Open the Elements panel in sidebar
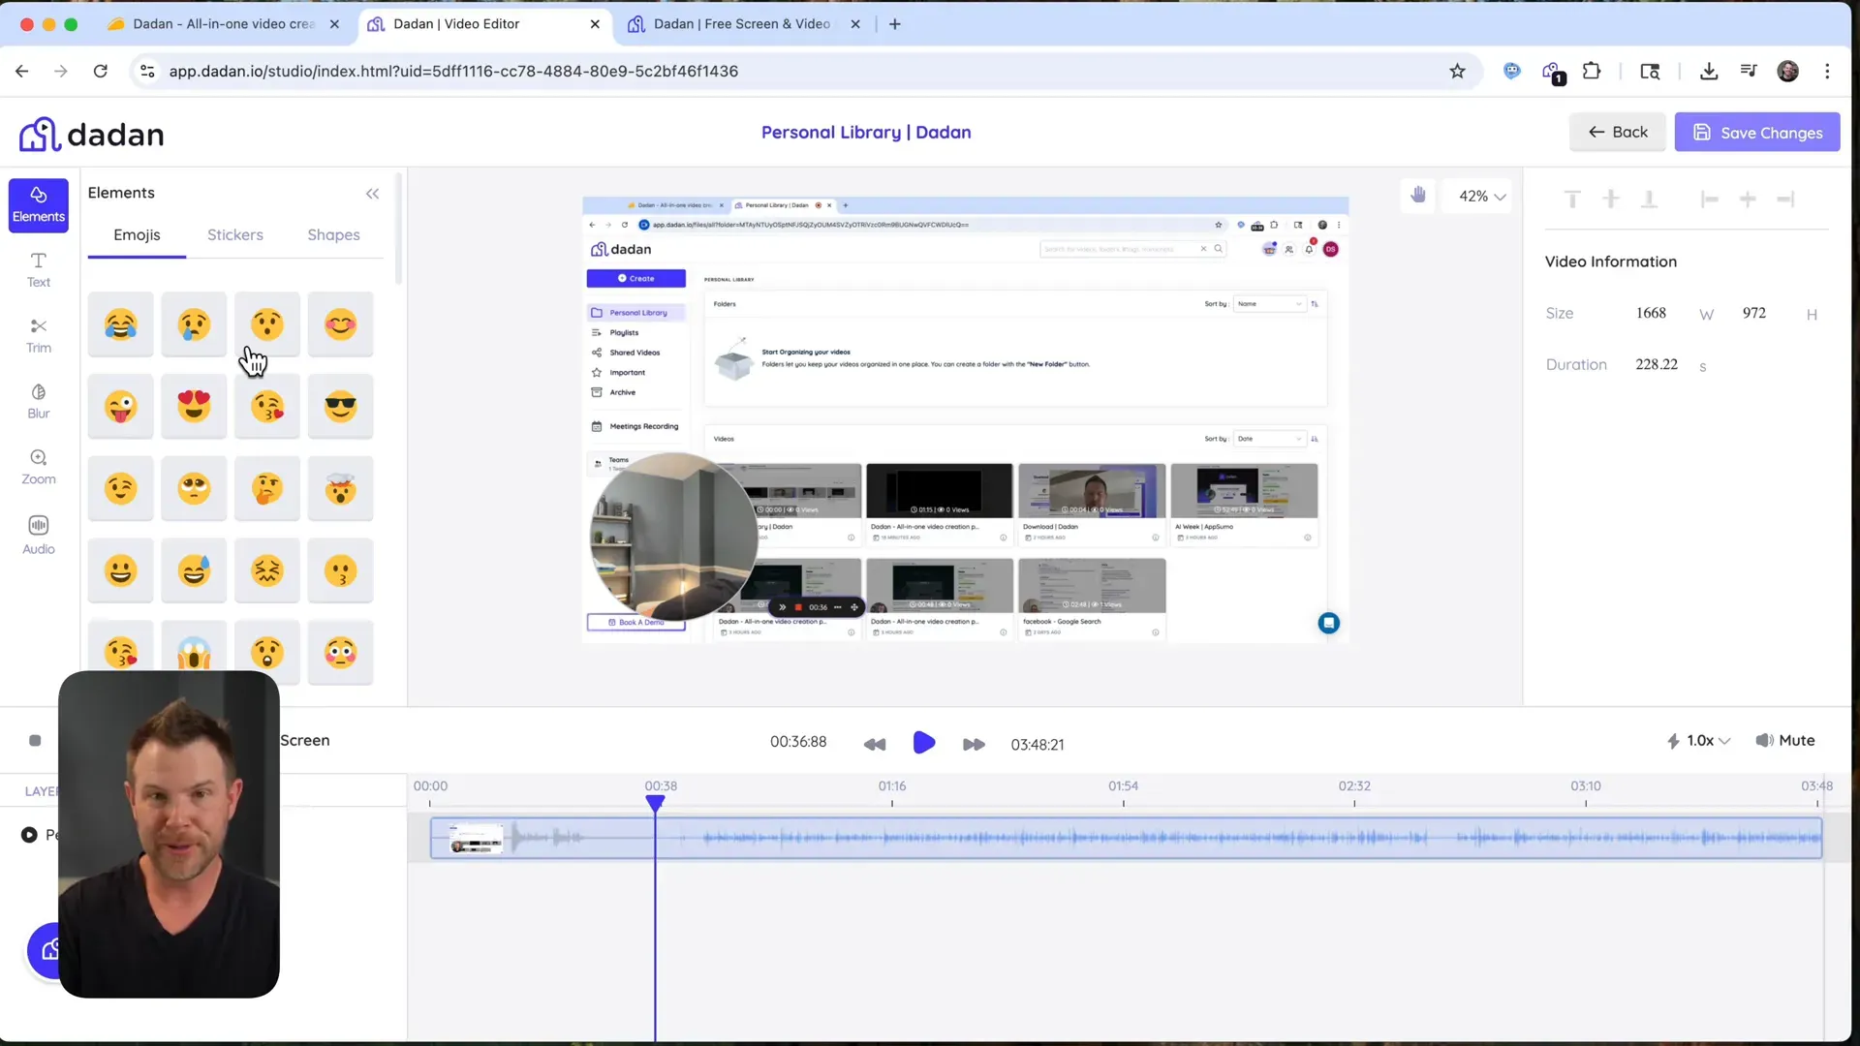 [39, 204]
